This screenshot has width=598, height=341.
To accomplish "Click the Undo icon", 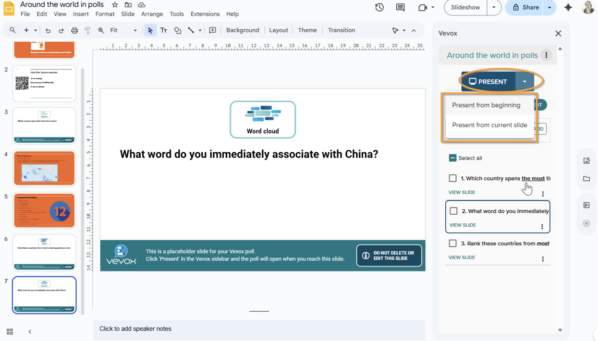I will pyautogui.click(x=48, y=30).
